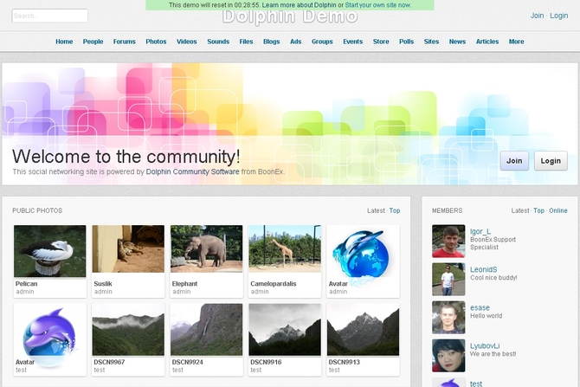Viewport: 580px width, 387px height.
Task: Click 'Learn more about Dolphin' link
Action: click(x=299, y=5)
